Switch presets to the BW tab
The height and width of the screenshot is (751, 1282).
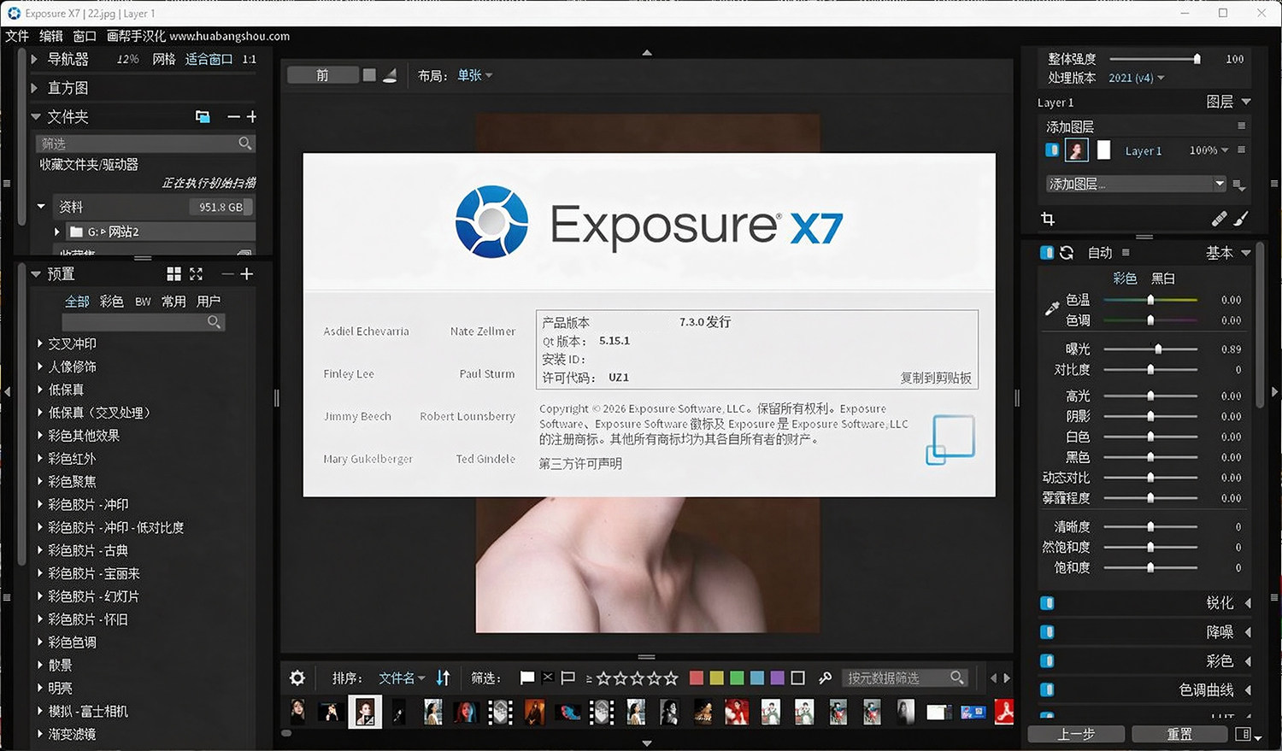(143, 302)
